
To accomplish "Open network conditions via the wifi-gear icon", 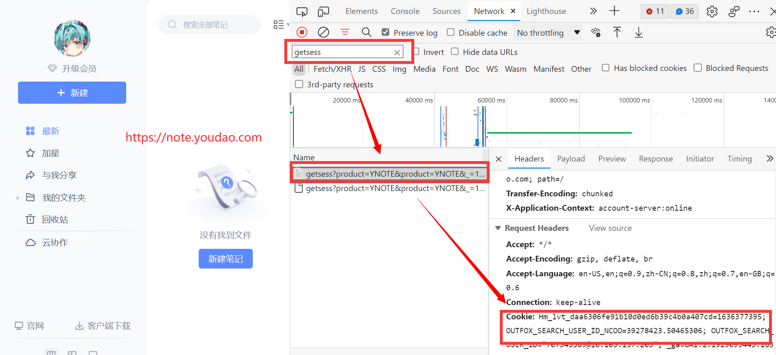I will (x=596, y=33).
